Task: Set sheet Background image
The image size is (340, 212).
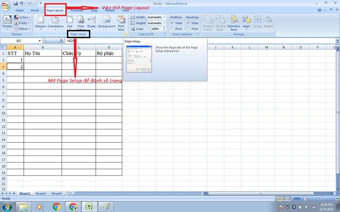Action: [x=107, y=22]
